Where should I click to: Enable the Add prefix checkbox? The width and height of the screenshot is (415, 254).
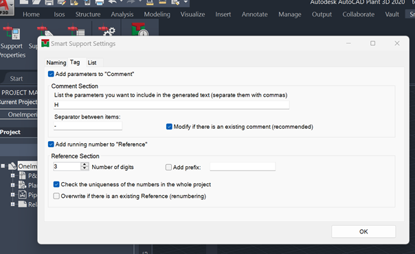click(168, 167)
